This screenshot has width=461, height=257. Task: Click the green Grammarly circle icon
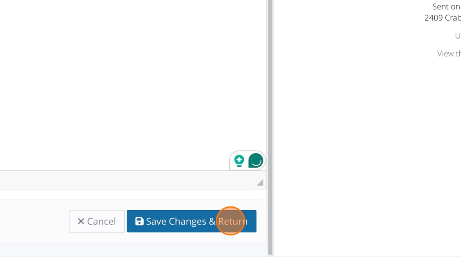(x=256, y=161)
